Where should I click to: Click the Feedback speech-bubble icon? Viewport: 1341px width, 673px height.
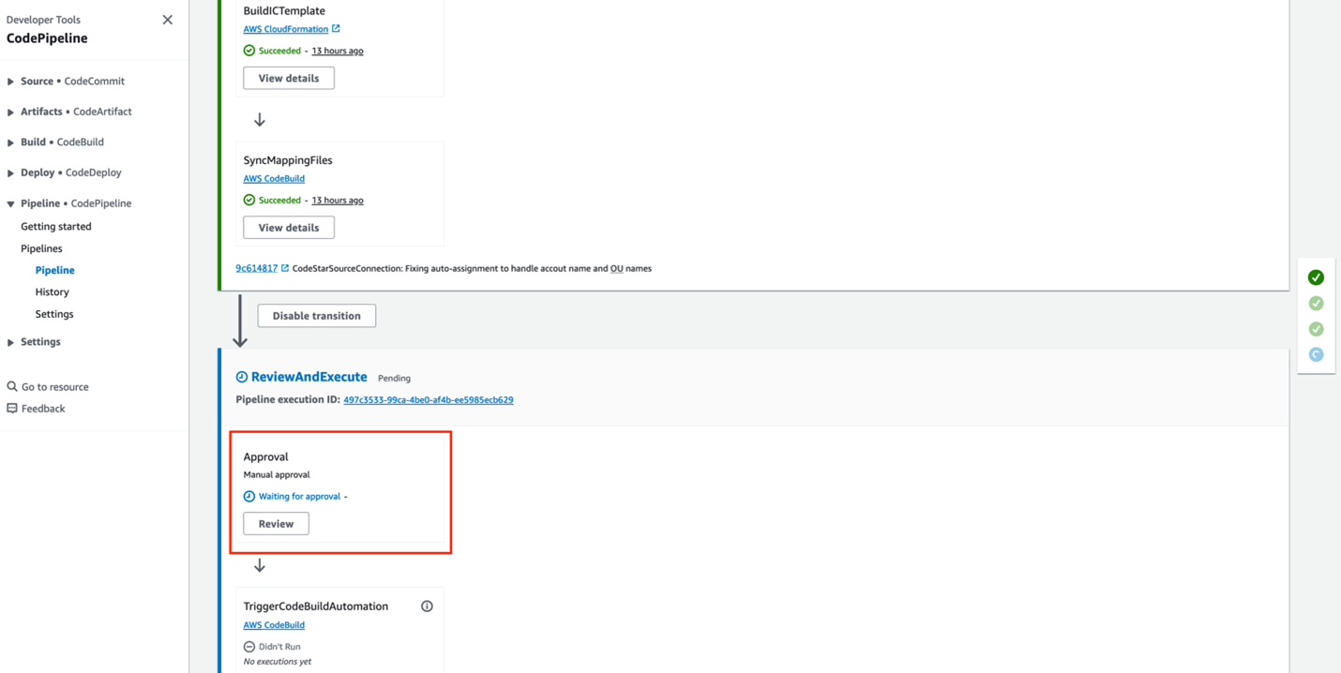(x=11, y=408)
